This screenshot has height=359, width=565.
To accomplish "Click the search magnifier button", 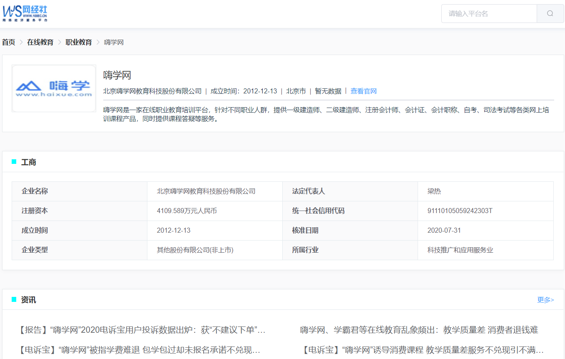I will [x=550, y=13].
